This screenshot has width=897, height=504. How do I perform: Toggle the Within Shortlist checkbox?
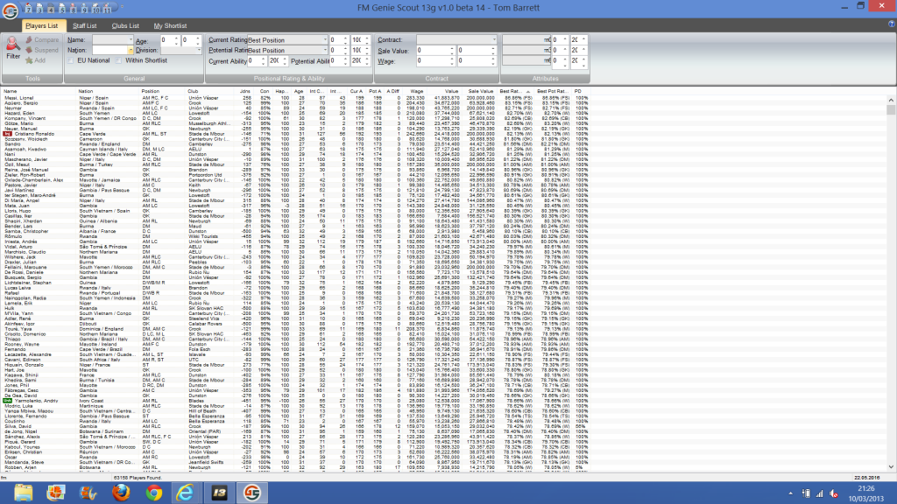pyautogui.click(x=118, y=60)
